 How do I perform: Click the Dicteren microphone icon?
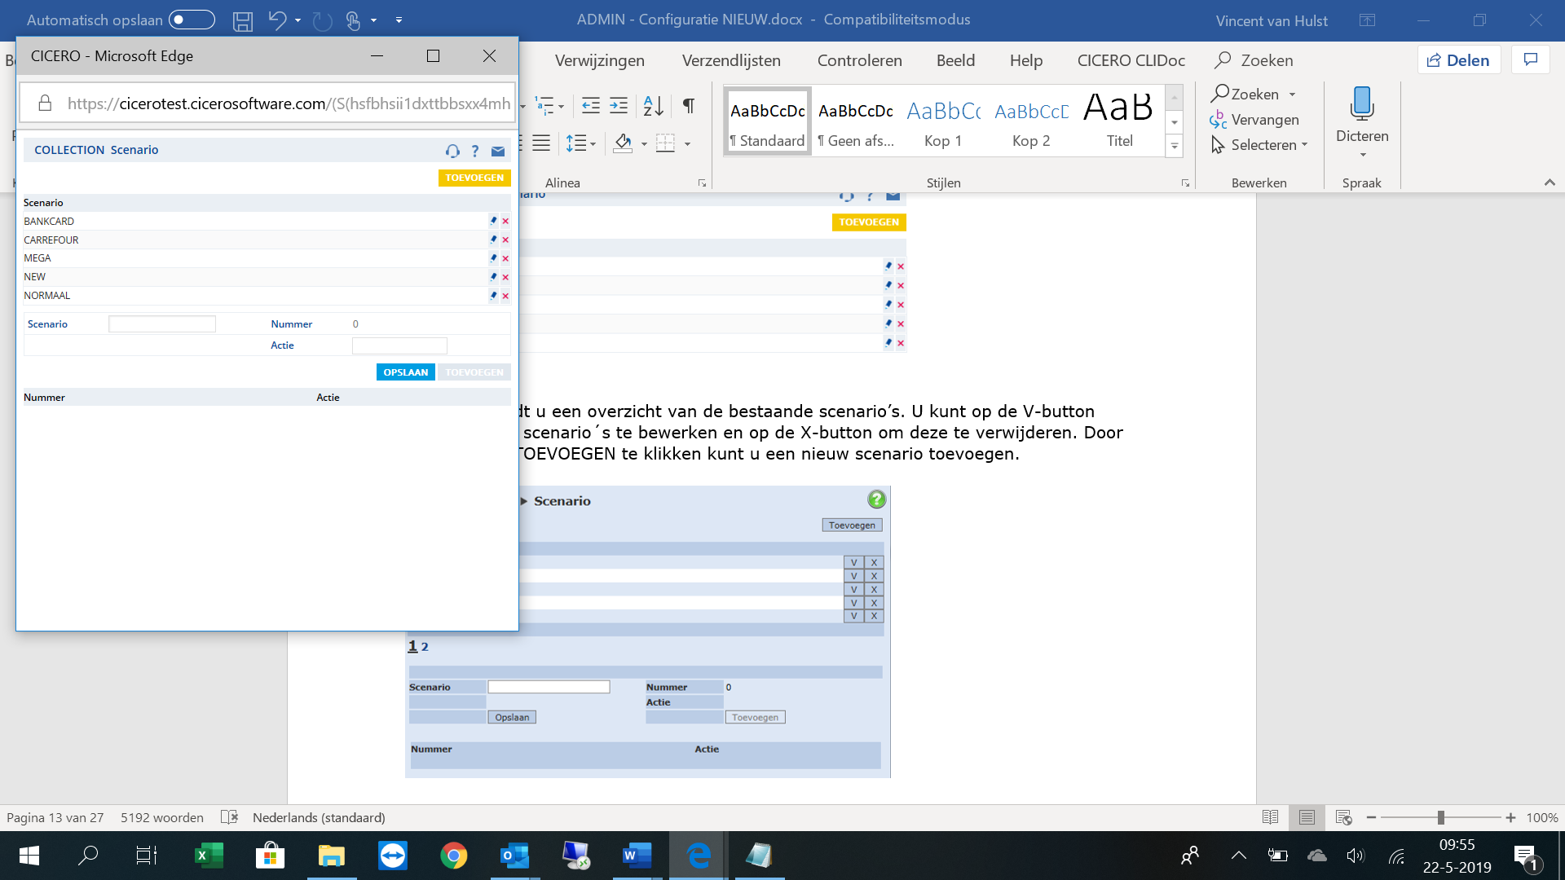1361,104
